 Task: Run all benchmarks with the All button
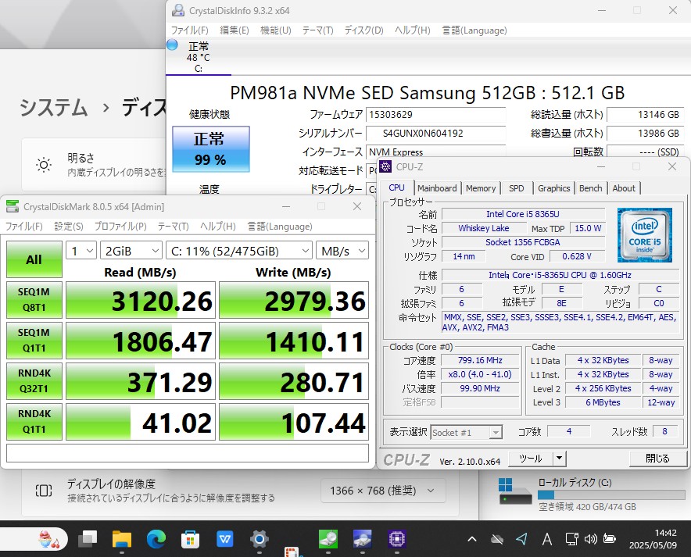coord(34,259)
